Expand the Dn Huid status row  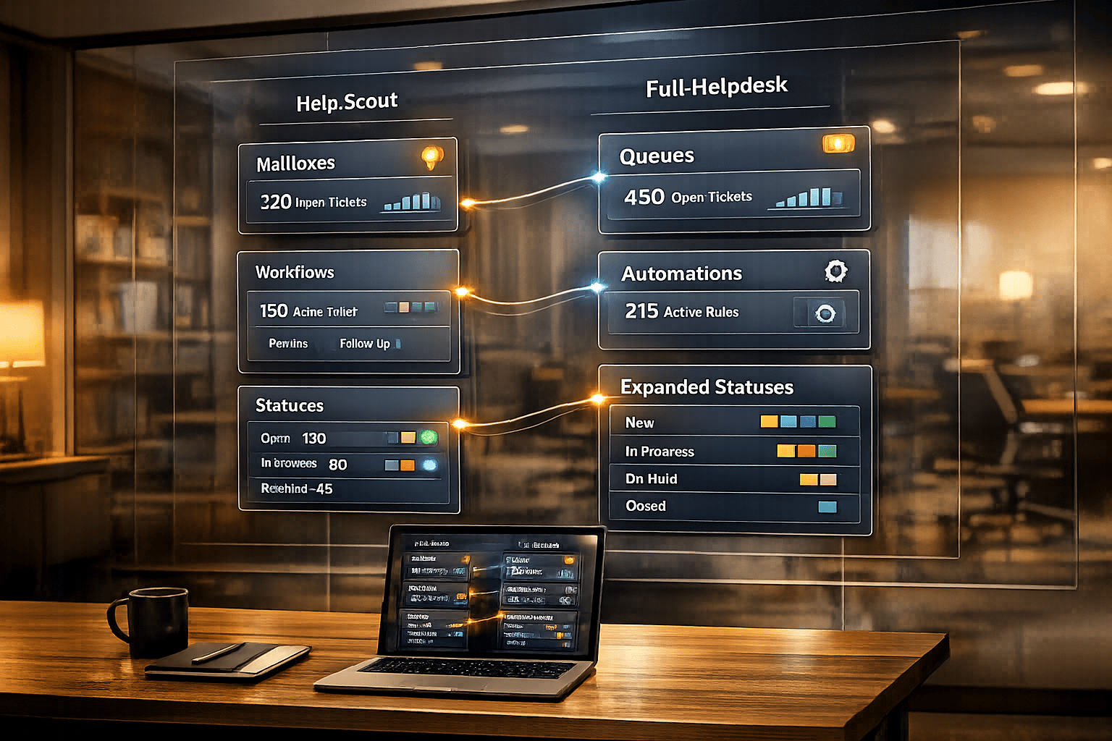click(x=733, y=478)
